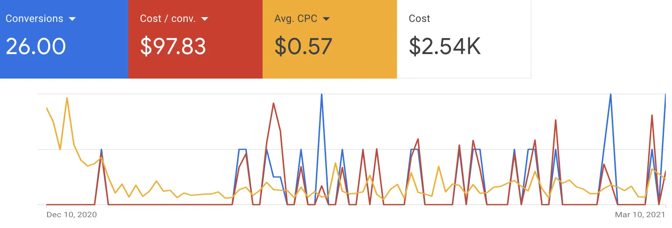Click the tallest red Cost / conv. peak
This screenshot has height=228, width=672.
(x=274, y=103)
